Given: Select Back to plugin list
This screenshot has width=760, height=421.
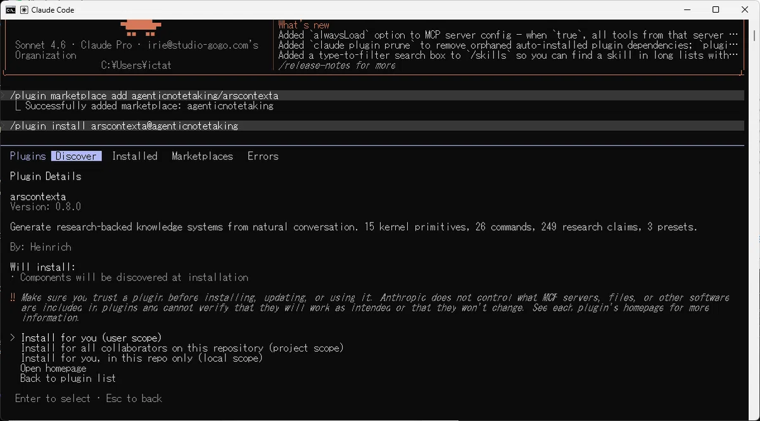Looking at the screenshot, I should coord(68,378).
